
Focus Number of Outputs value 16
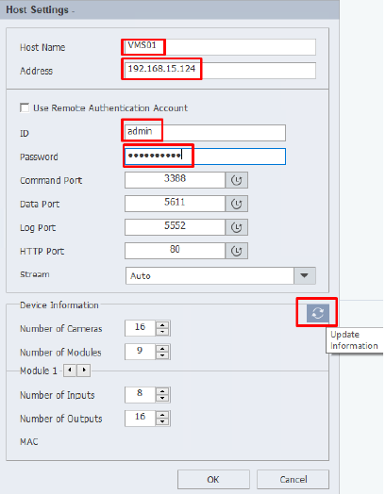pos(140,419)
